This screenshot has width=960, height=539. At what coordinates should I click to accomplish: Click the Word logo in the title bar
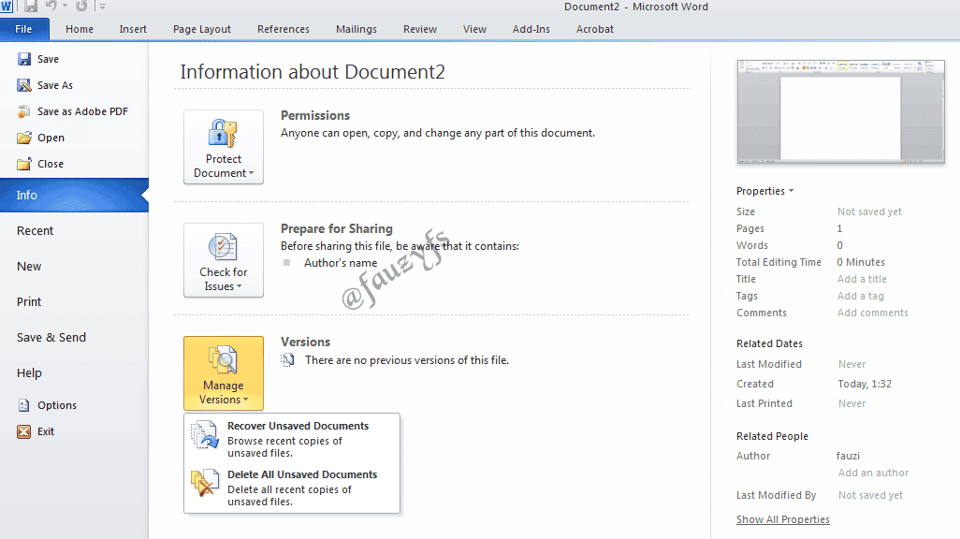(7, 7)
